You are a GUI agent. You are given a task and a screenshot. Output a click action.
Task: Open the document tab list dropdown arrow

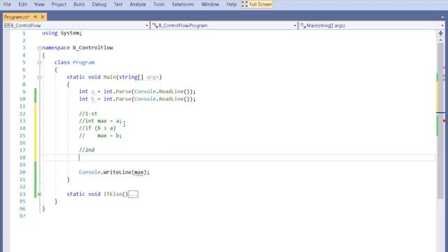click(442, 17)
